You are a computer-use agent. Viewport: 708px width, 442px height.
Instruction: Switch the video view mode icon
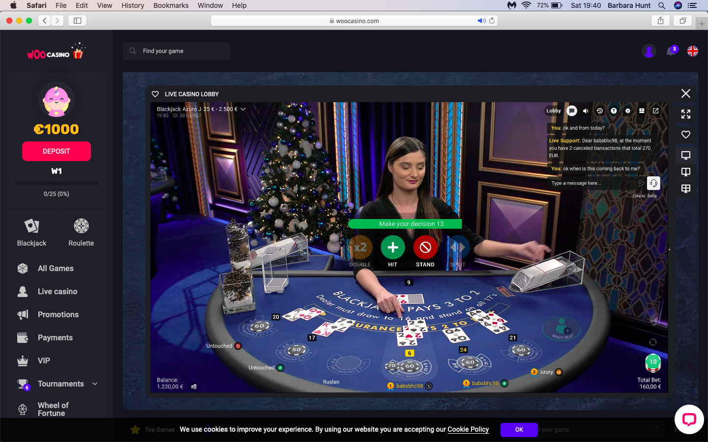[642, 111]
